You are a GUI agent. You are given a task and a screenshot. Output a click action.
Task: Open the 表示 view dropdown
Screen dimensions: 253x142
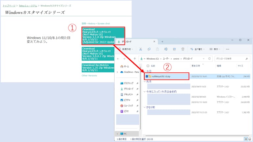[215, 49]
